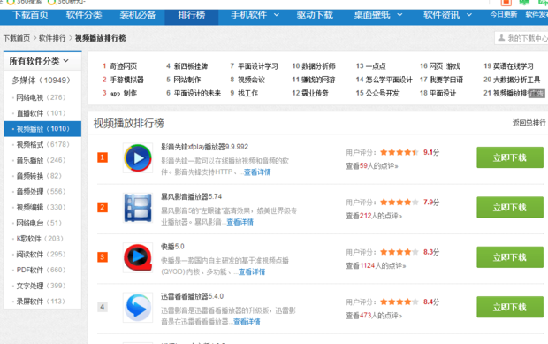Open the 暴风影音 film-strip icon

[x=138, y=208]
